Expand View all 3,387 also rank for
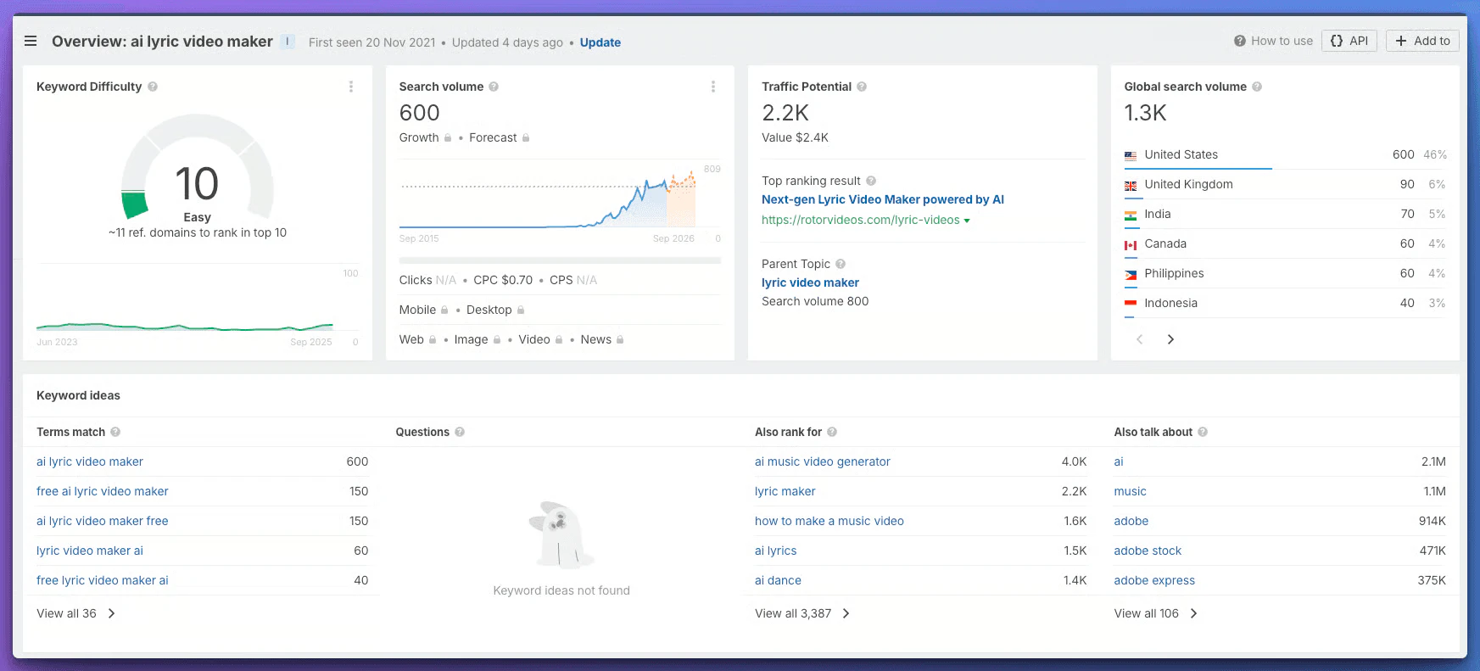 pos(801,613)
